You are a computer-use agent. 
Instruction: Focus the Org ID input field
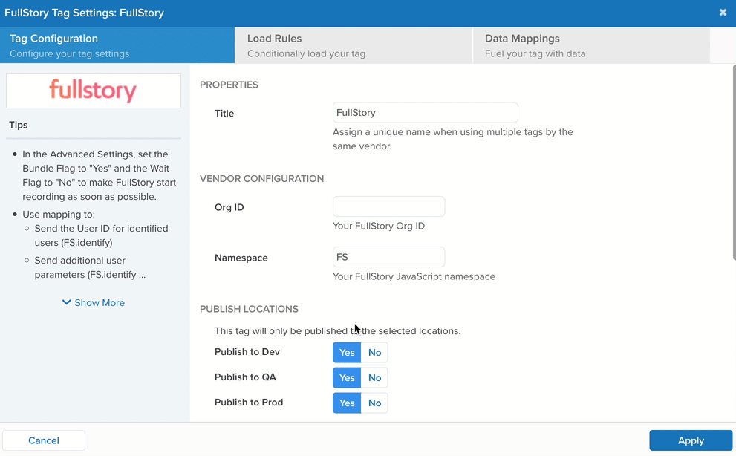pyautogui.click(x=388, y=206)
